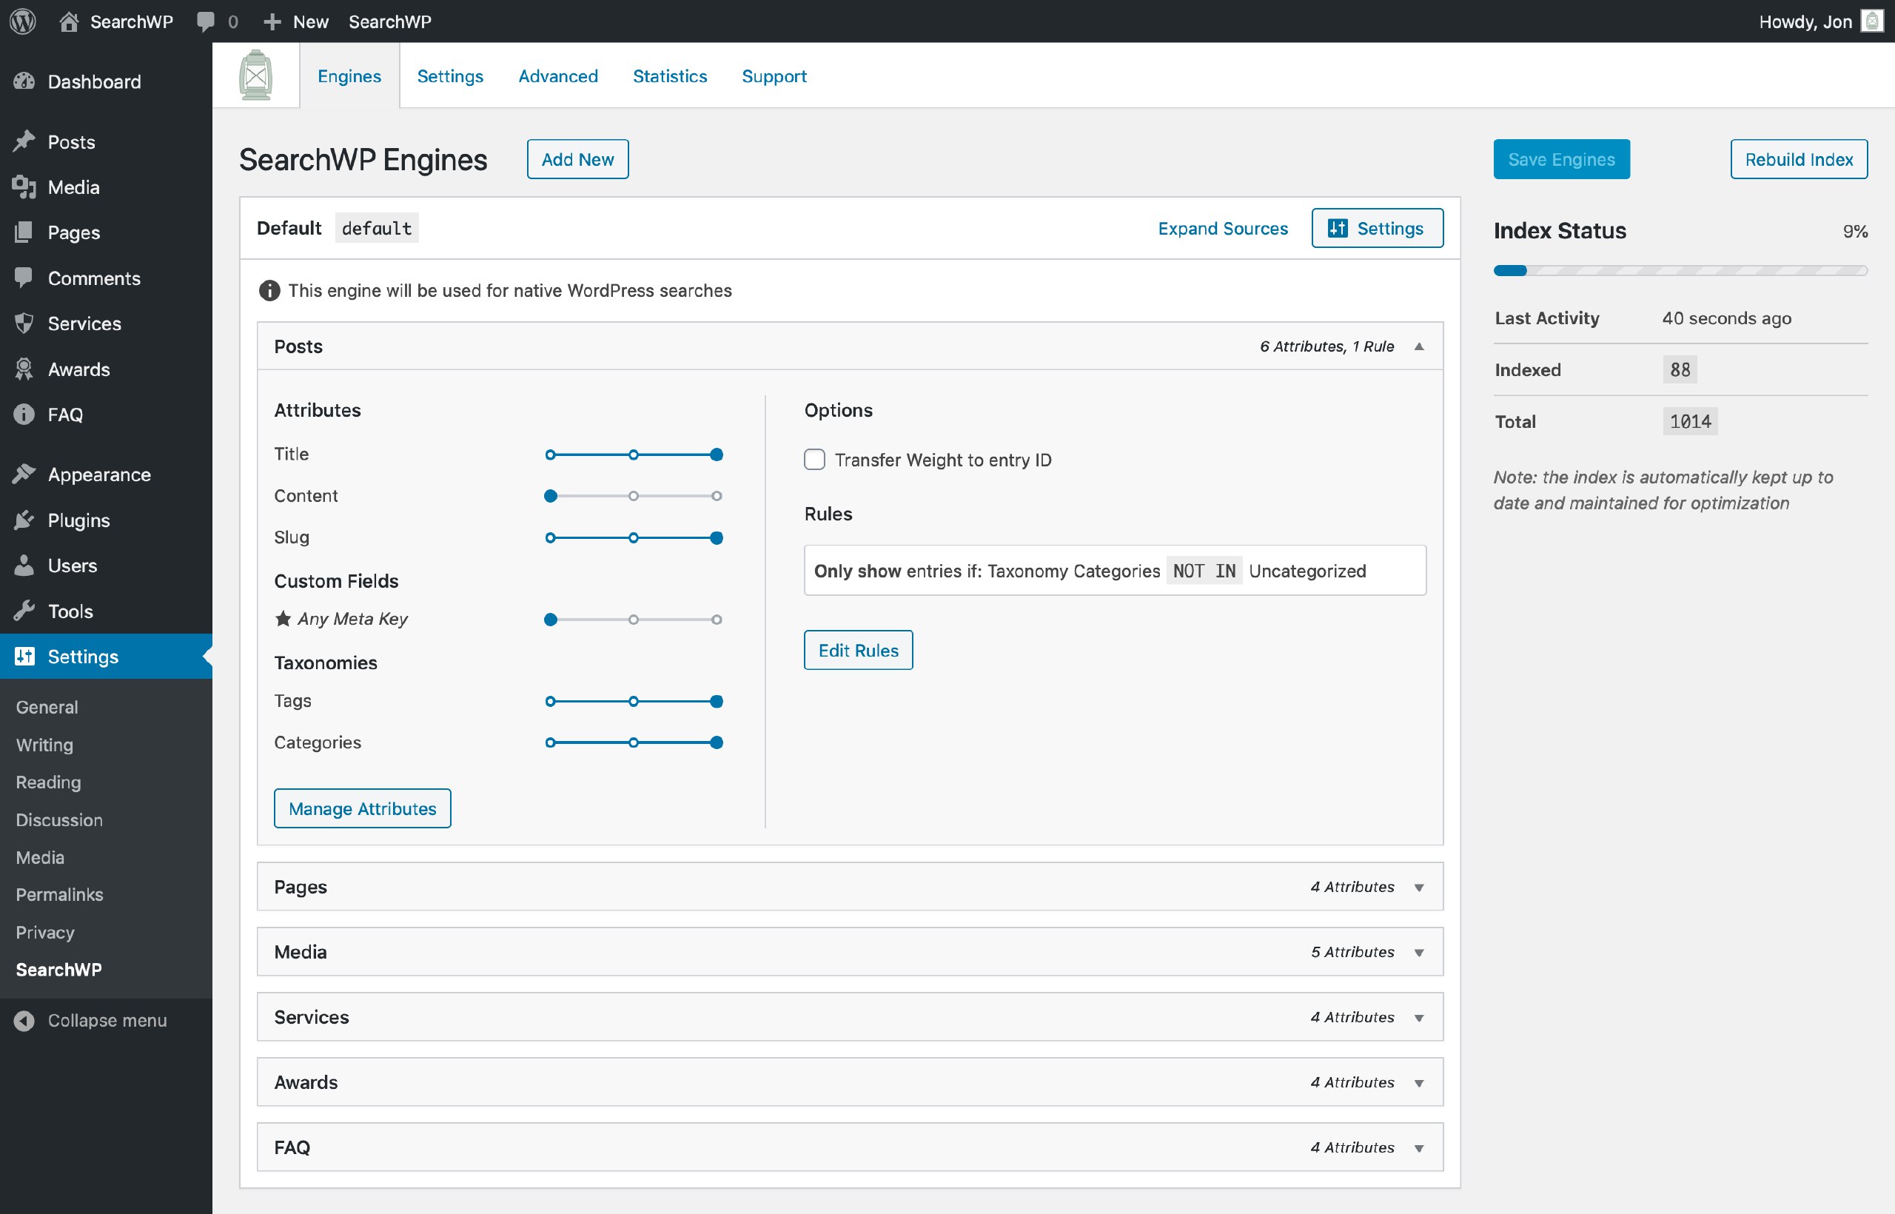Click the info icon beside native searches note
Viewport: 1895px width, 1214px height.
[x=269, y=291]
